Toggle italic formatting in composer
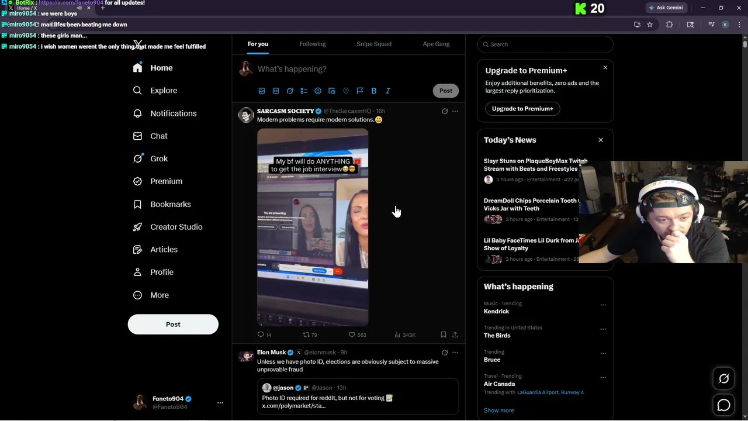This screenshot has height=421, width=748. (x=388, y=91)
